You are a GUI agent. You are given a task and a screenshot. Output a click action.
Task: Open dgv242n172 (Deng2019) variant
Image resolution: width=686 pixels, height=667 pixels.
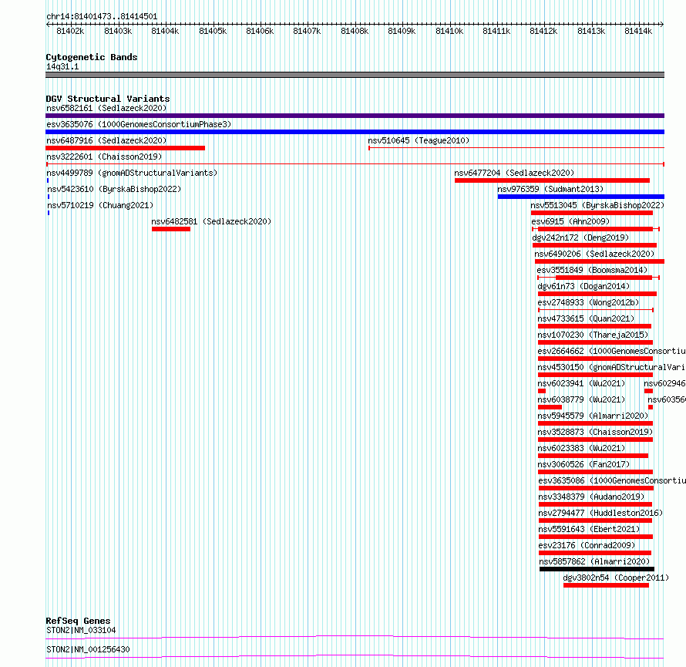580,237
